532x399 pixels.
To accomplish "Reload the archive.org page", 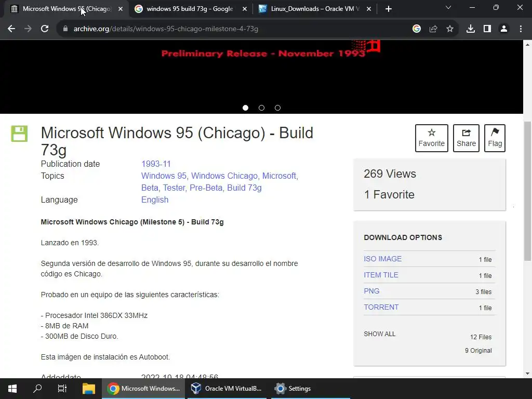I will 45,29.
